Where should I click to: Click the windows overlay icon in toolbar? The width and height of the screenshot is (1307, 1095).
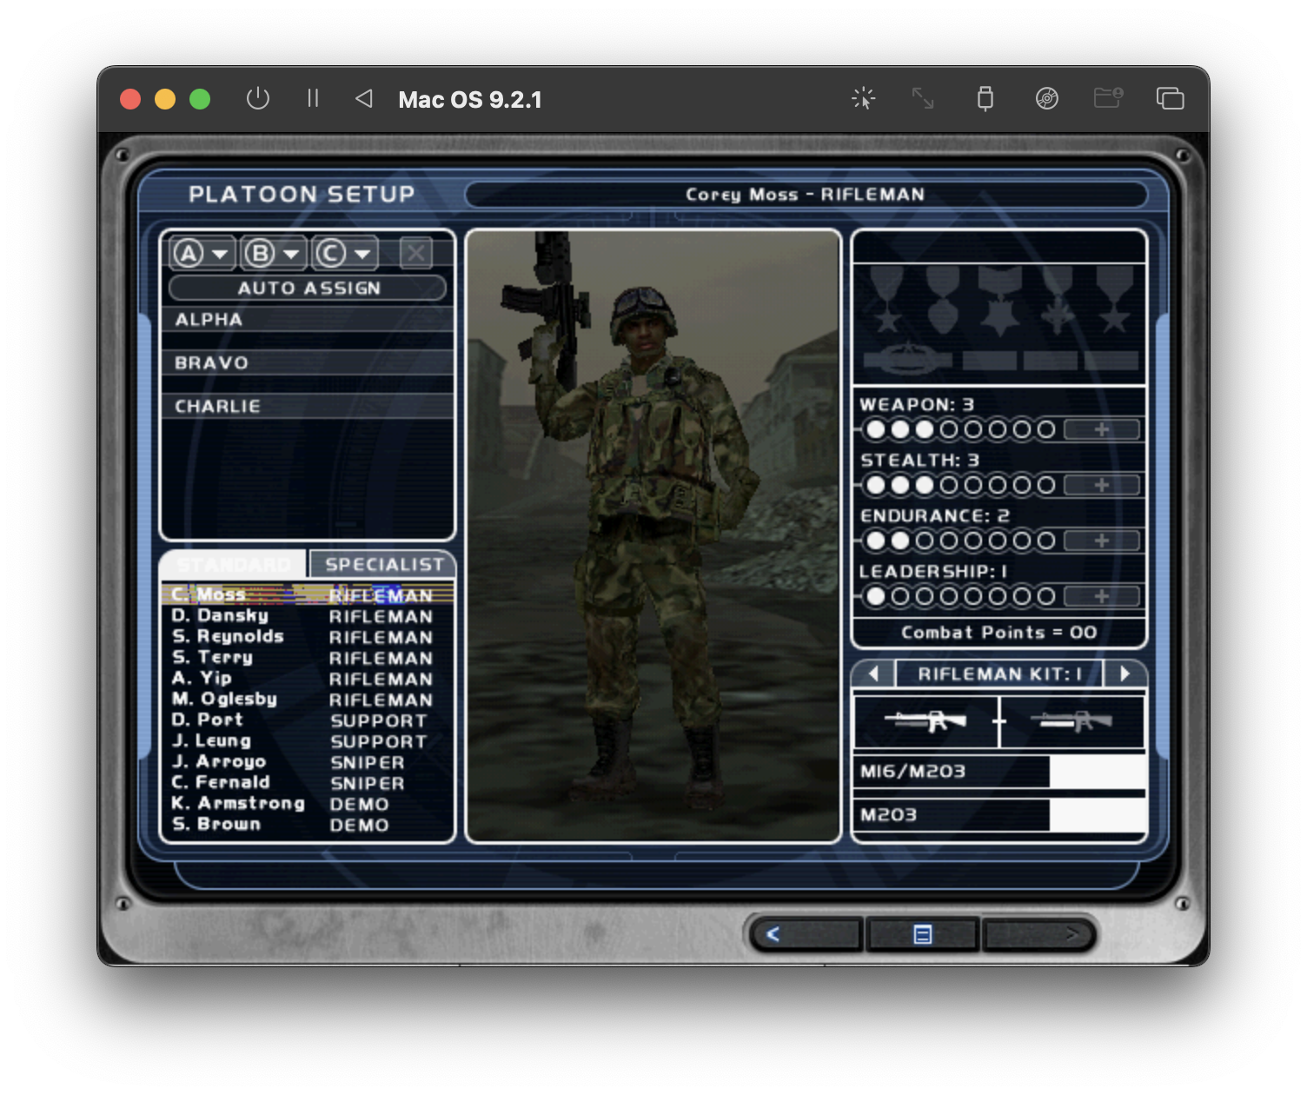(x=1170, y=98)
